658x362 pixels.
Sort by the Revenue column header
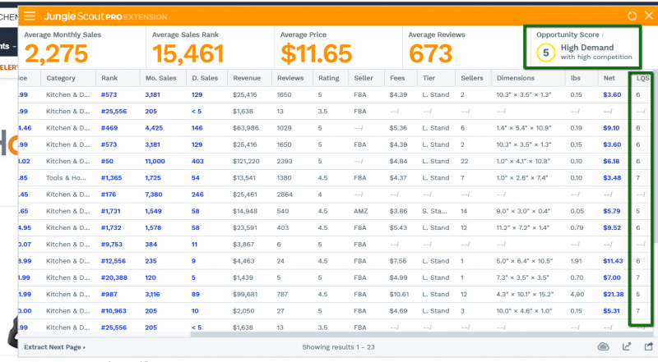pyautogui.click(x=247, y=78)
